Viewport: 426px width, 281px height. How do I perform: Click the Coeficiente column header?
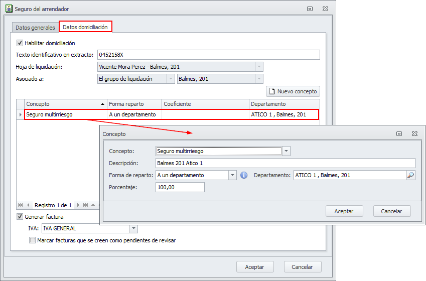pos(205,104)
